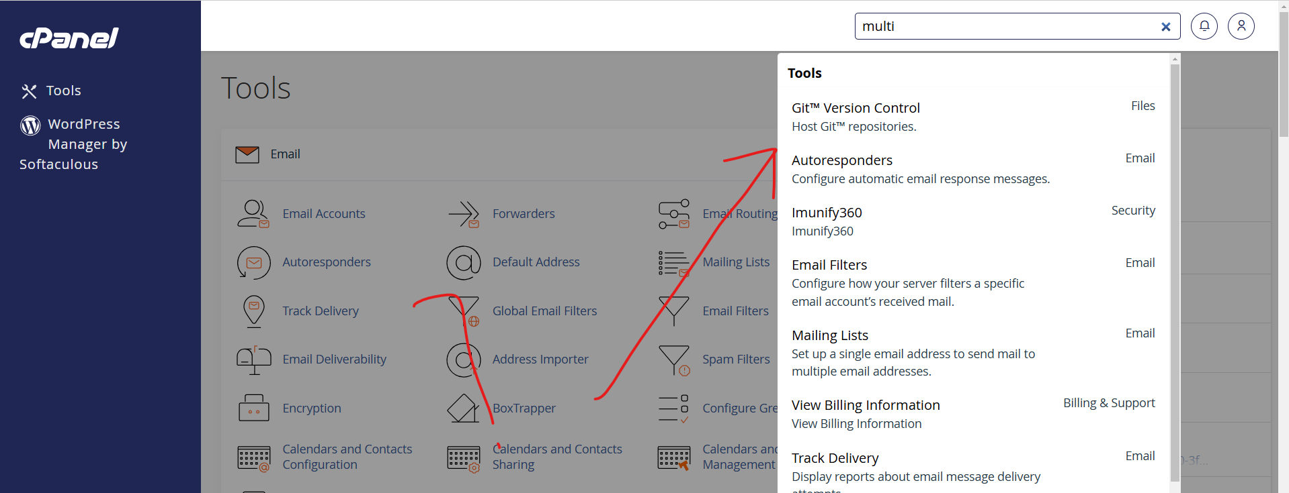1289x493 pixels.
Task: Click the notifications bell icon
Action: 1204,26
